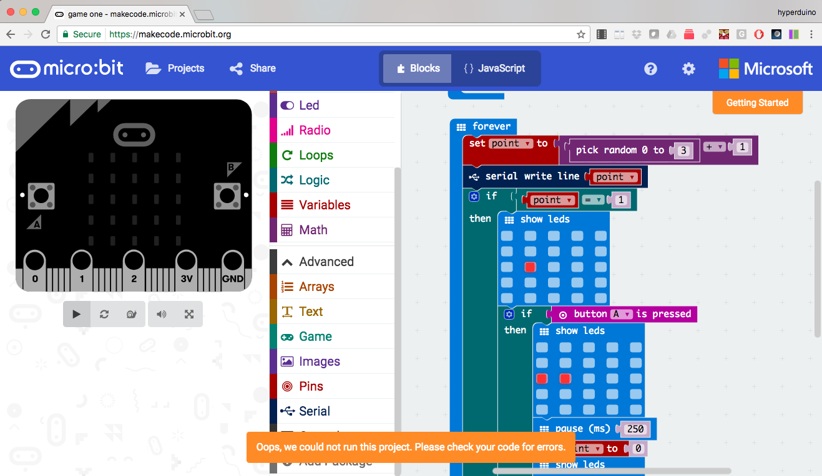Click the micro:bit logo

pyautogui.click(x=67, y=69)
